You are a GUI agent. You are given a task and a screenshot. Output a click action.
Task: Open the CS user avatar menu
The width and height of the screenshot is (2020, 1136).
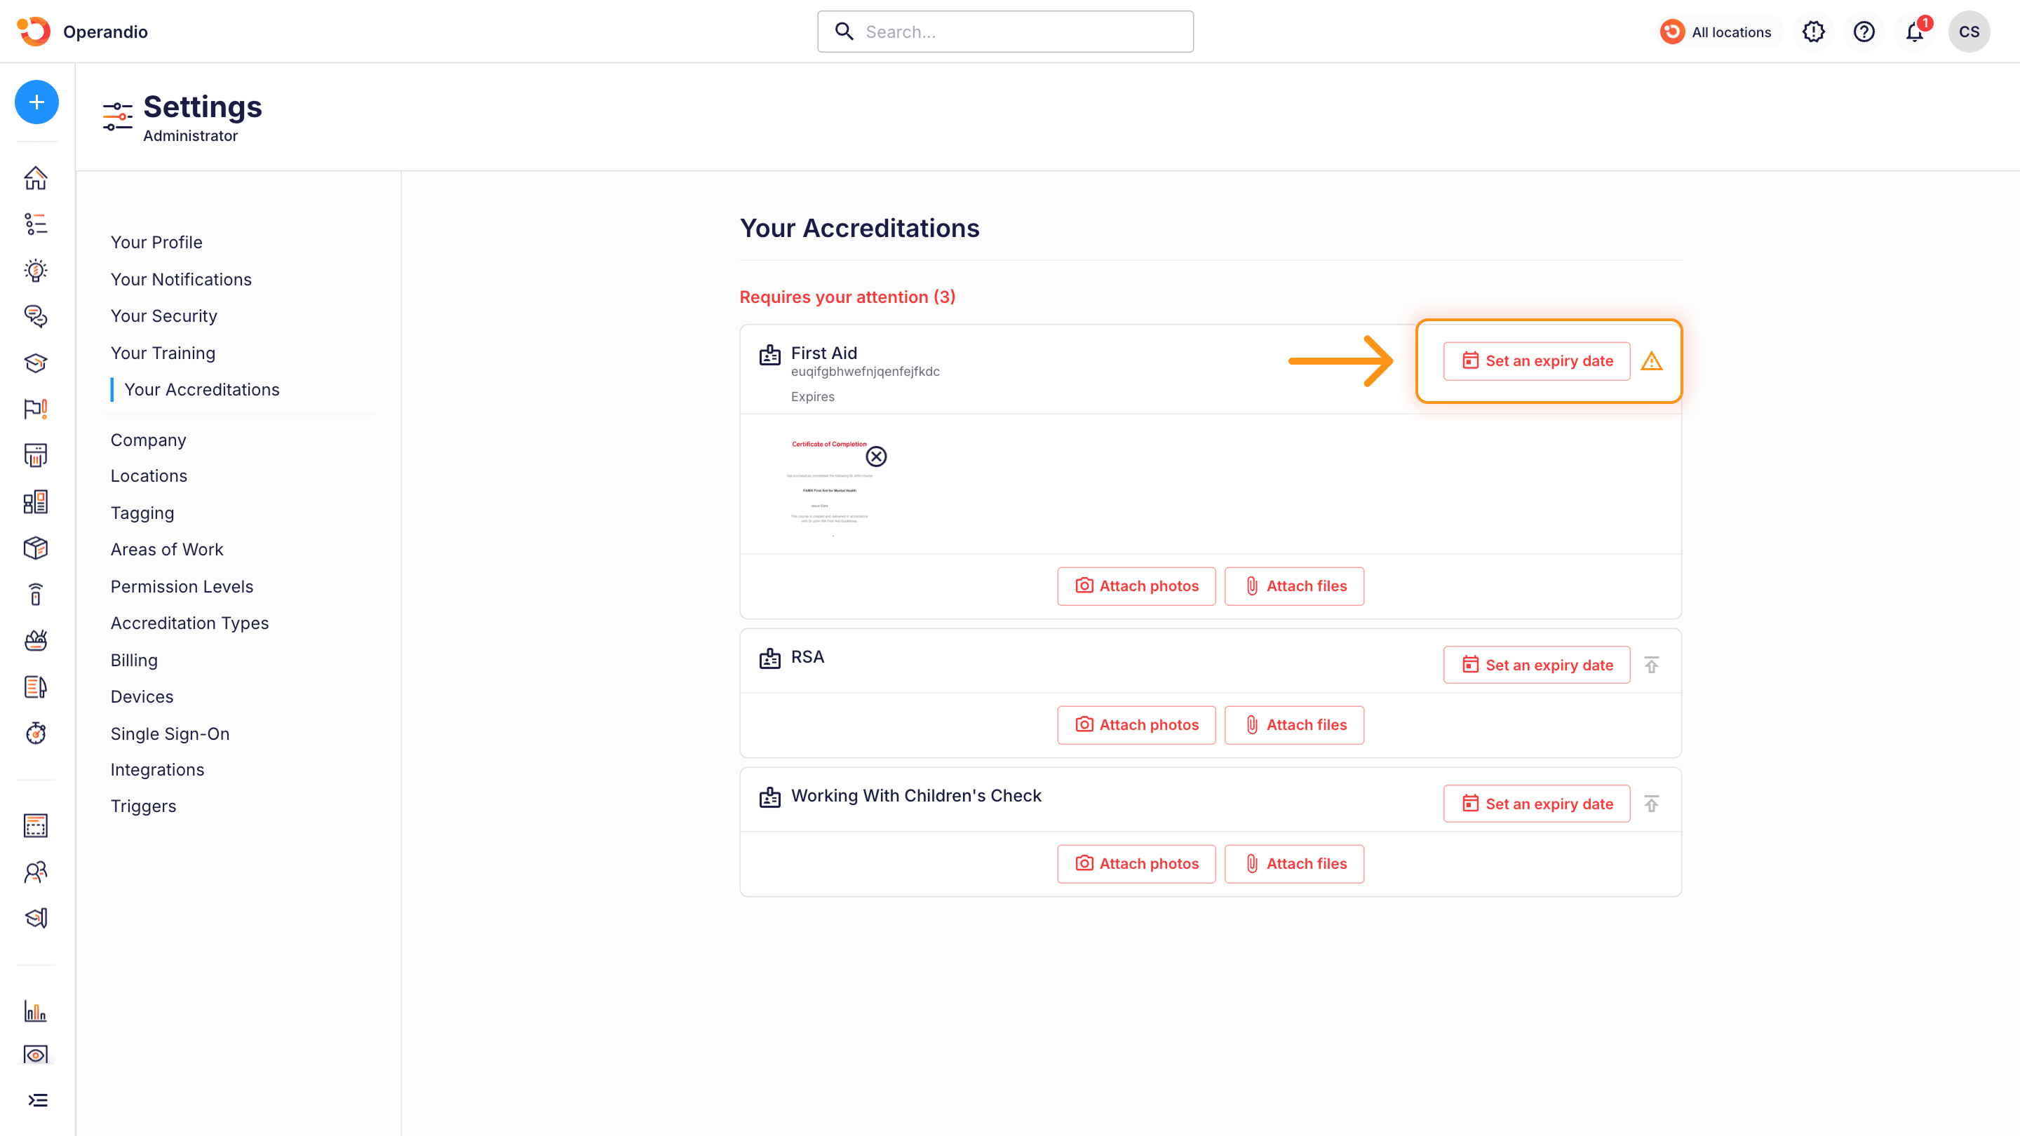(x=1968, y=32)
